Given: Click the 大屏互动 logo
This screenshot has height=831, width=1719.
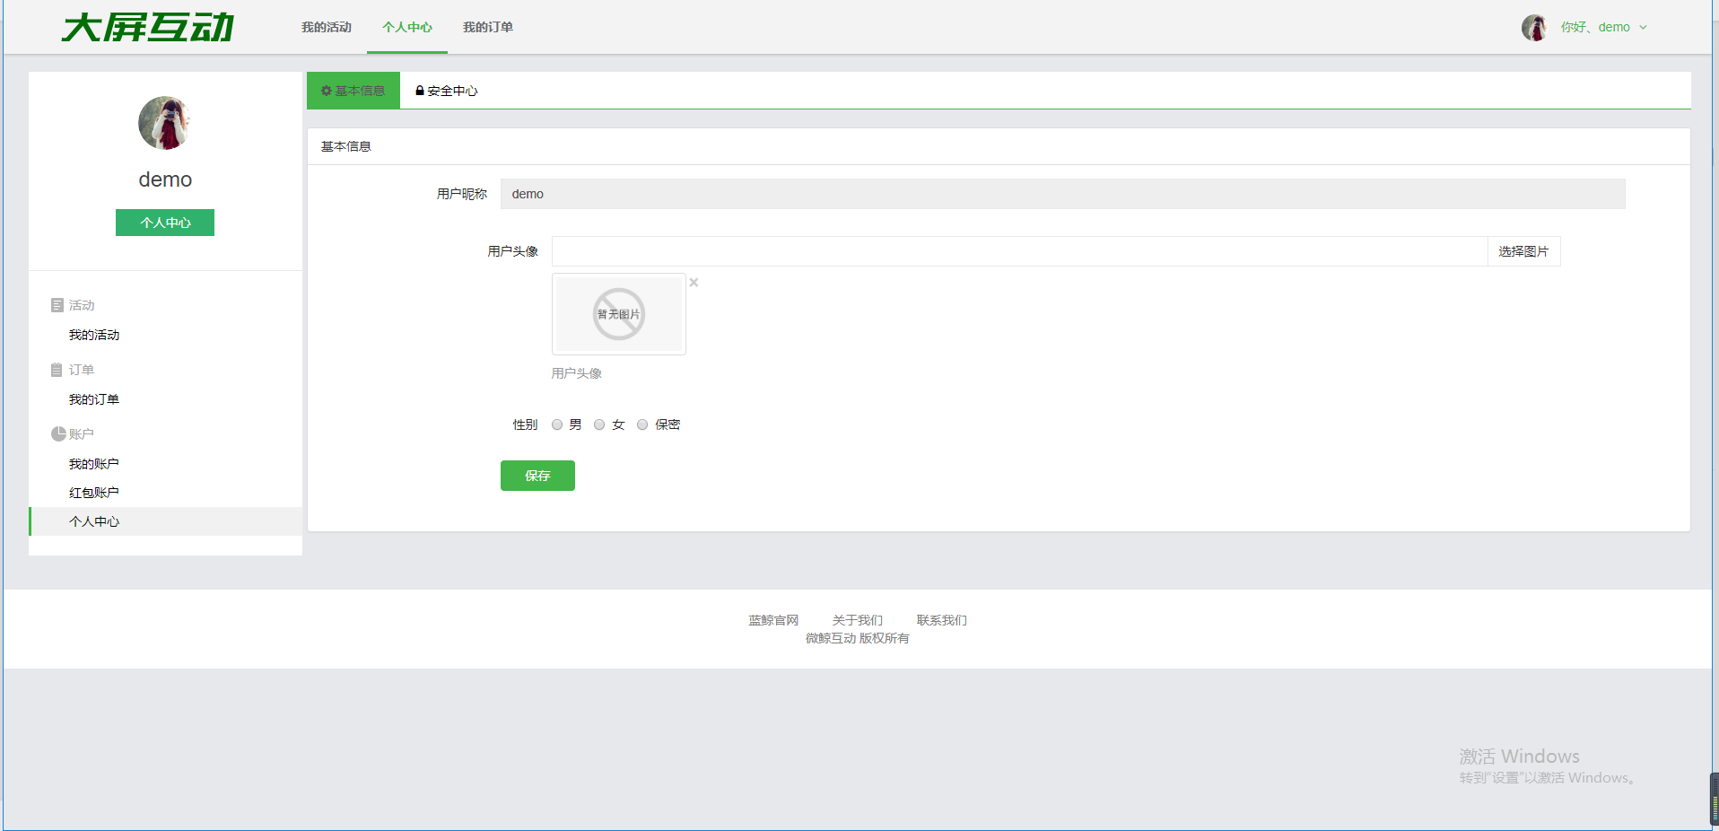Looking at the screenshot, I should (148, 27).
